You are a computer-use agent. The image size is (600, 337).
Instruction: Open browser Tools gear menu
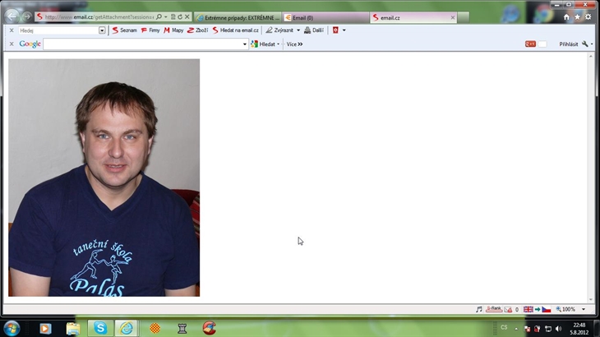(x=588, y=16)
